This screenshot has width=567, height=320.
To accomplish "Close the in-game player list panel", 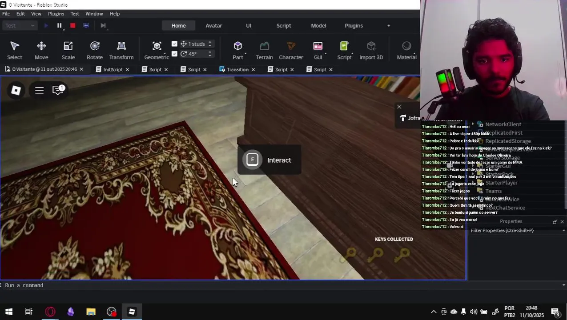I will [x=399, y=107].
